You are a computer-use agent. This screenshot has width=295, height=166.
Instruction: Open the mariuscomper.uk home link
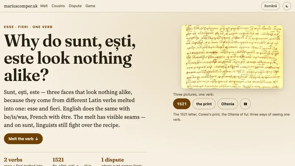[x=21, y=6]
